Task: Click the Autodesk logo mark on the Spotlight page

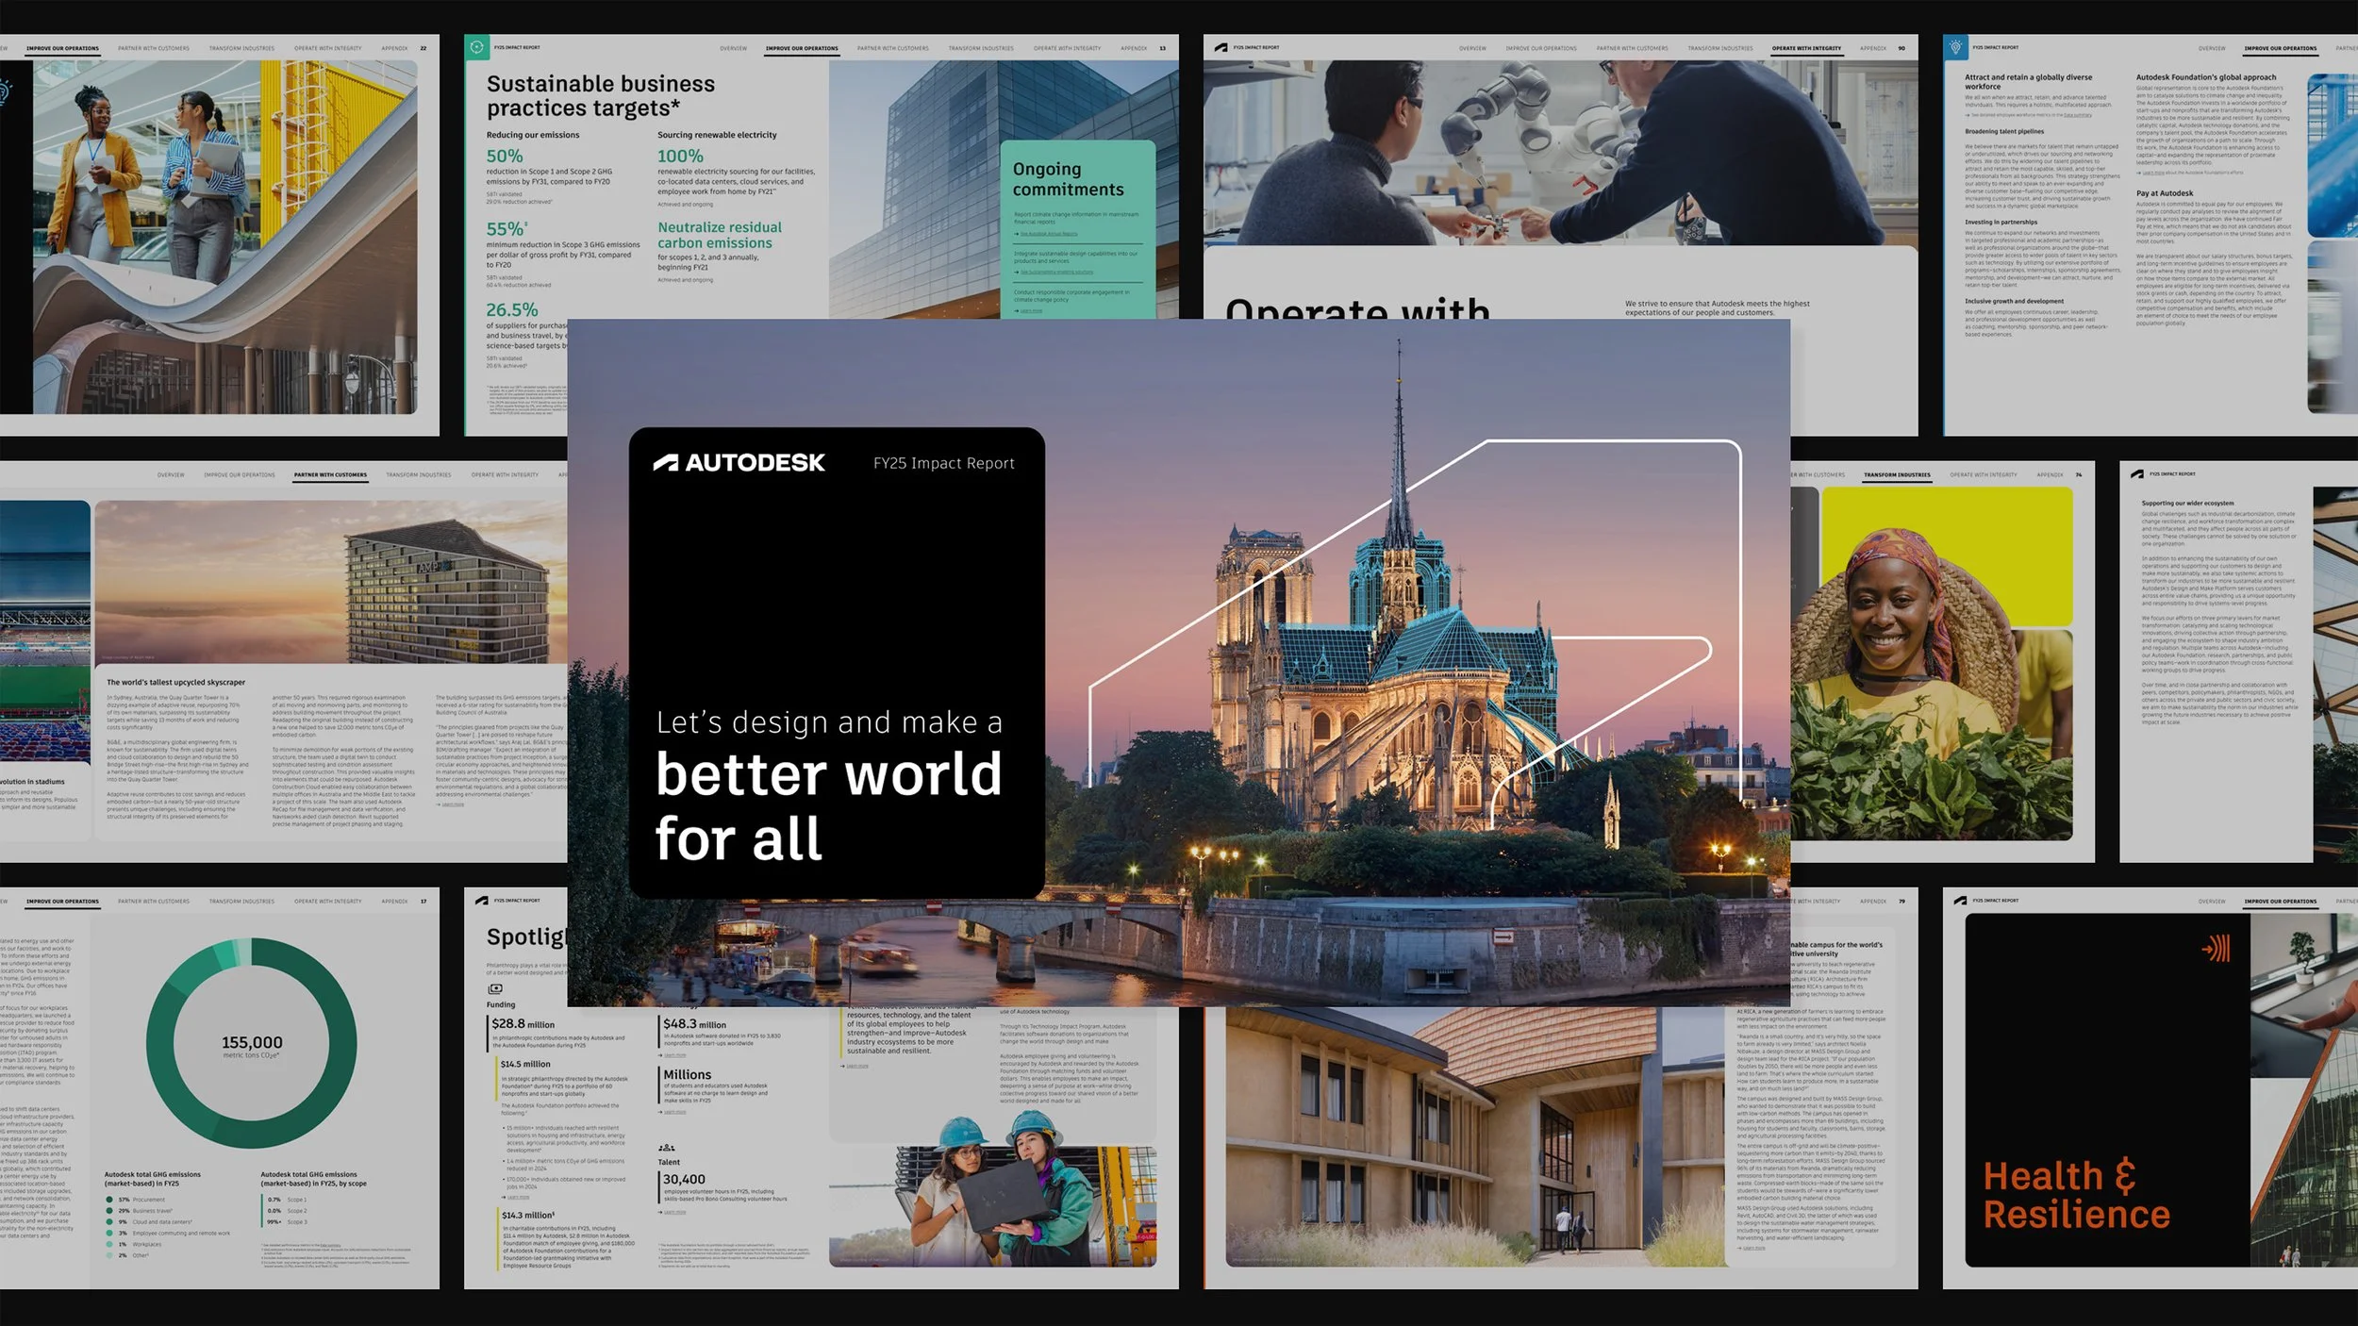Action: point(482,901)
